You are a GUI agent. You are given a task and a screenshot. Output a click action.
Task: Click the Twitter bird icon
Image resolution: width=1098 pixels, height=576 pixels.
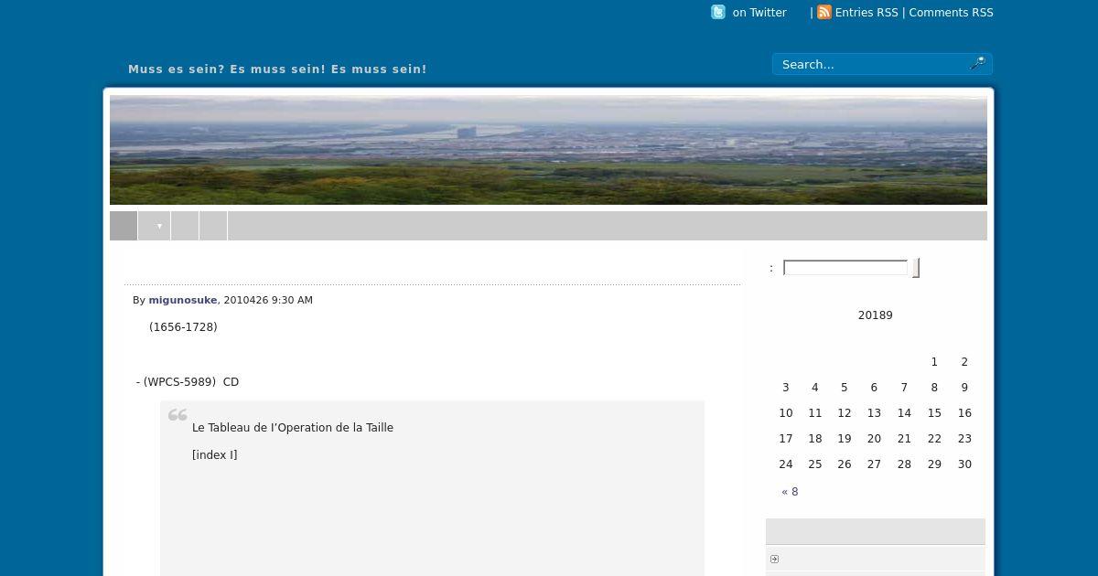tap(718, 12)
